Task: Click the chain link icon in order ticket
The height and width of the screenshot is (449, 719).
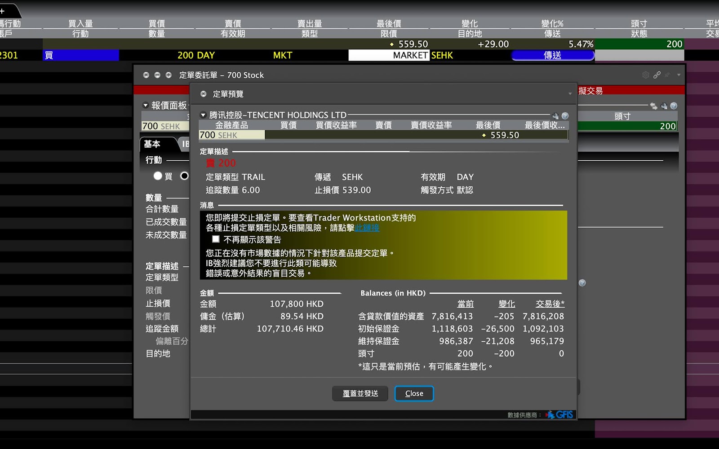Action: coord(657,75)
